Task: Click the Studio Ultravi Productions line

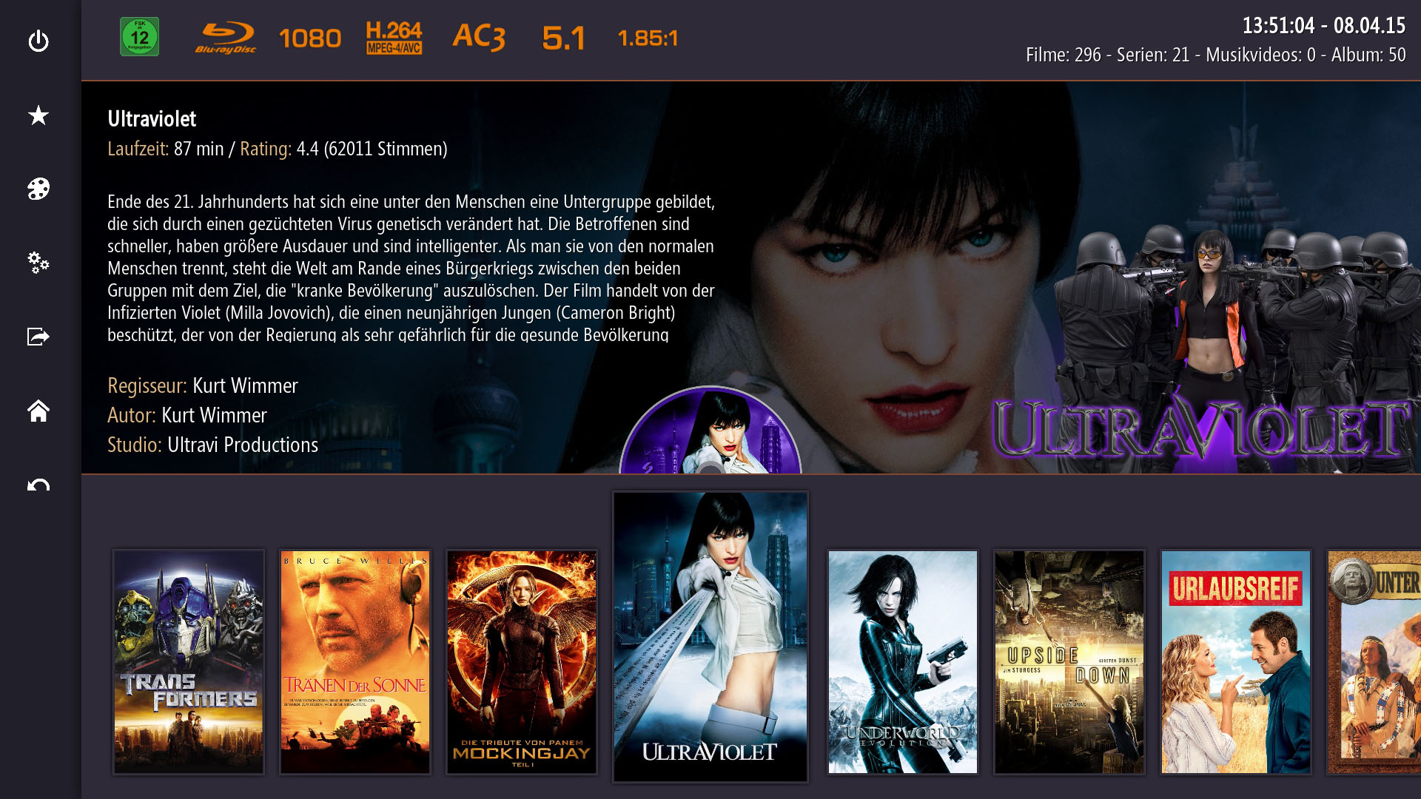Action: coord(213,445)
